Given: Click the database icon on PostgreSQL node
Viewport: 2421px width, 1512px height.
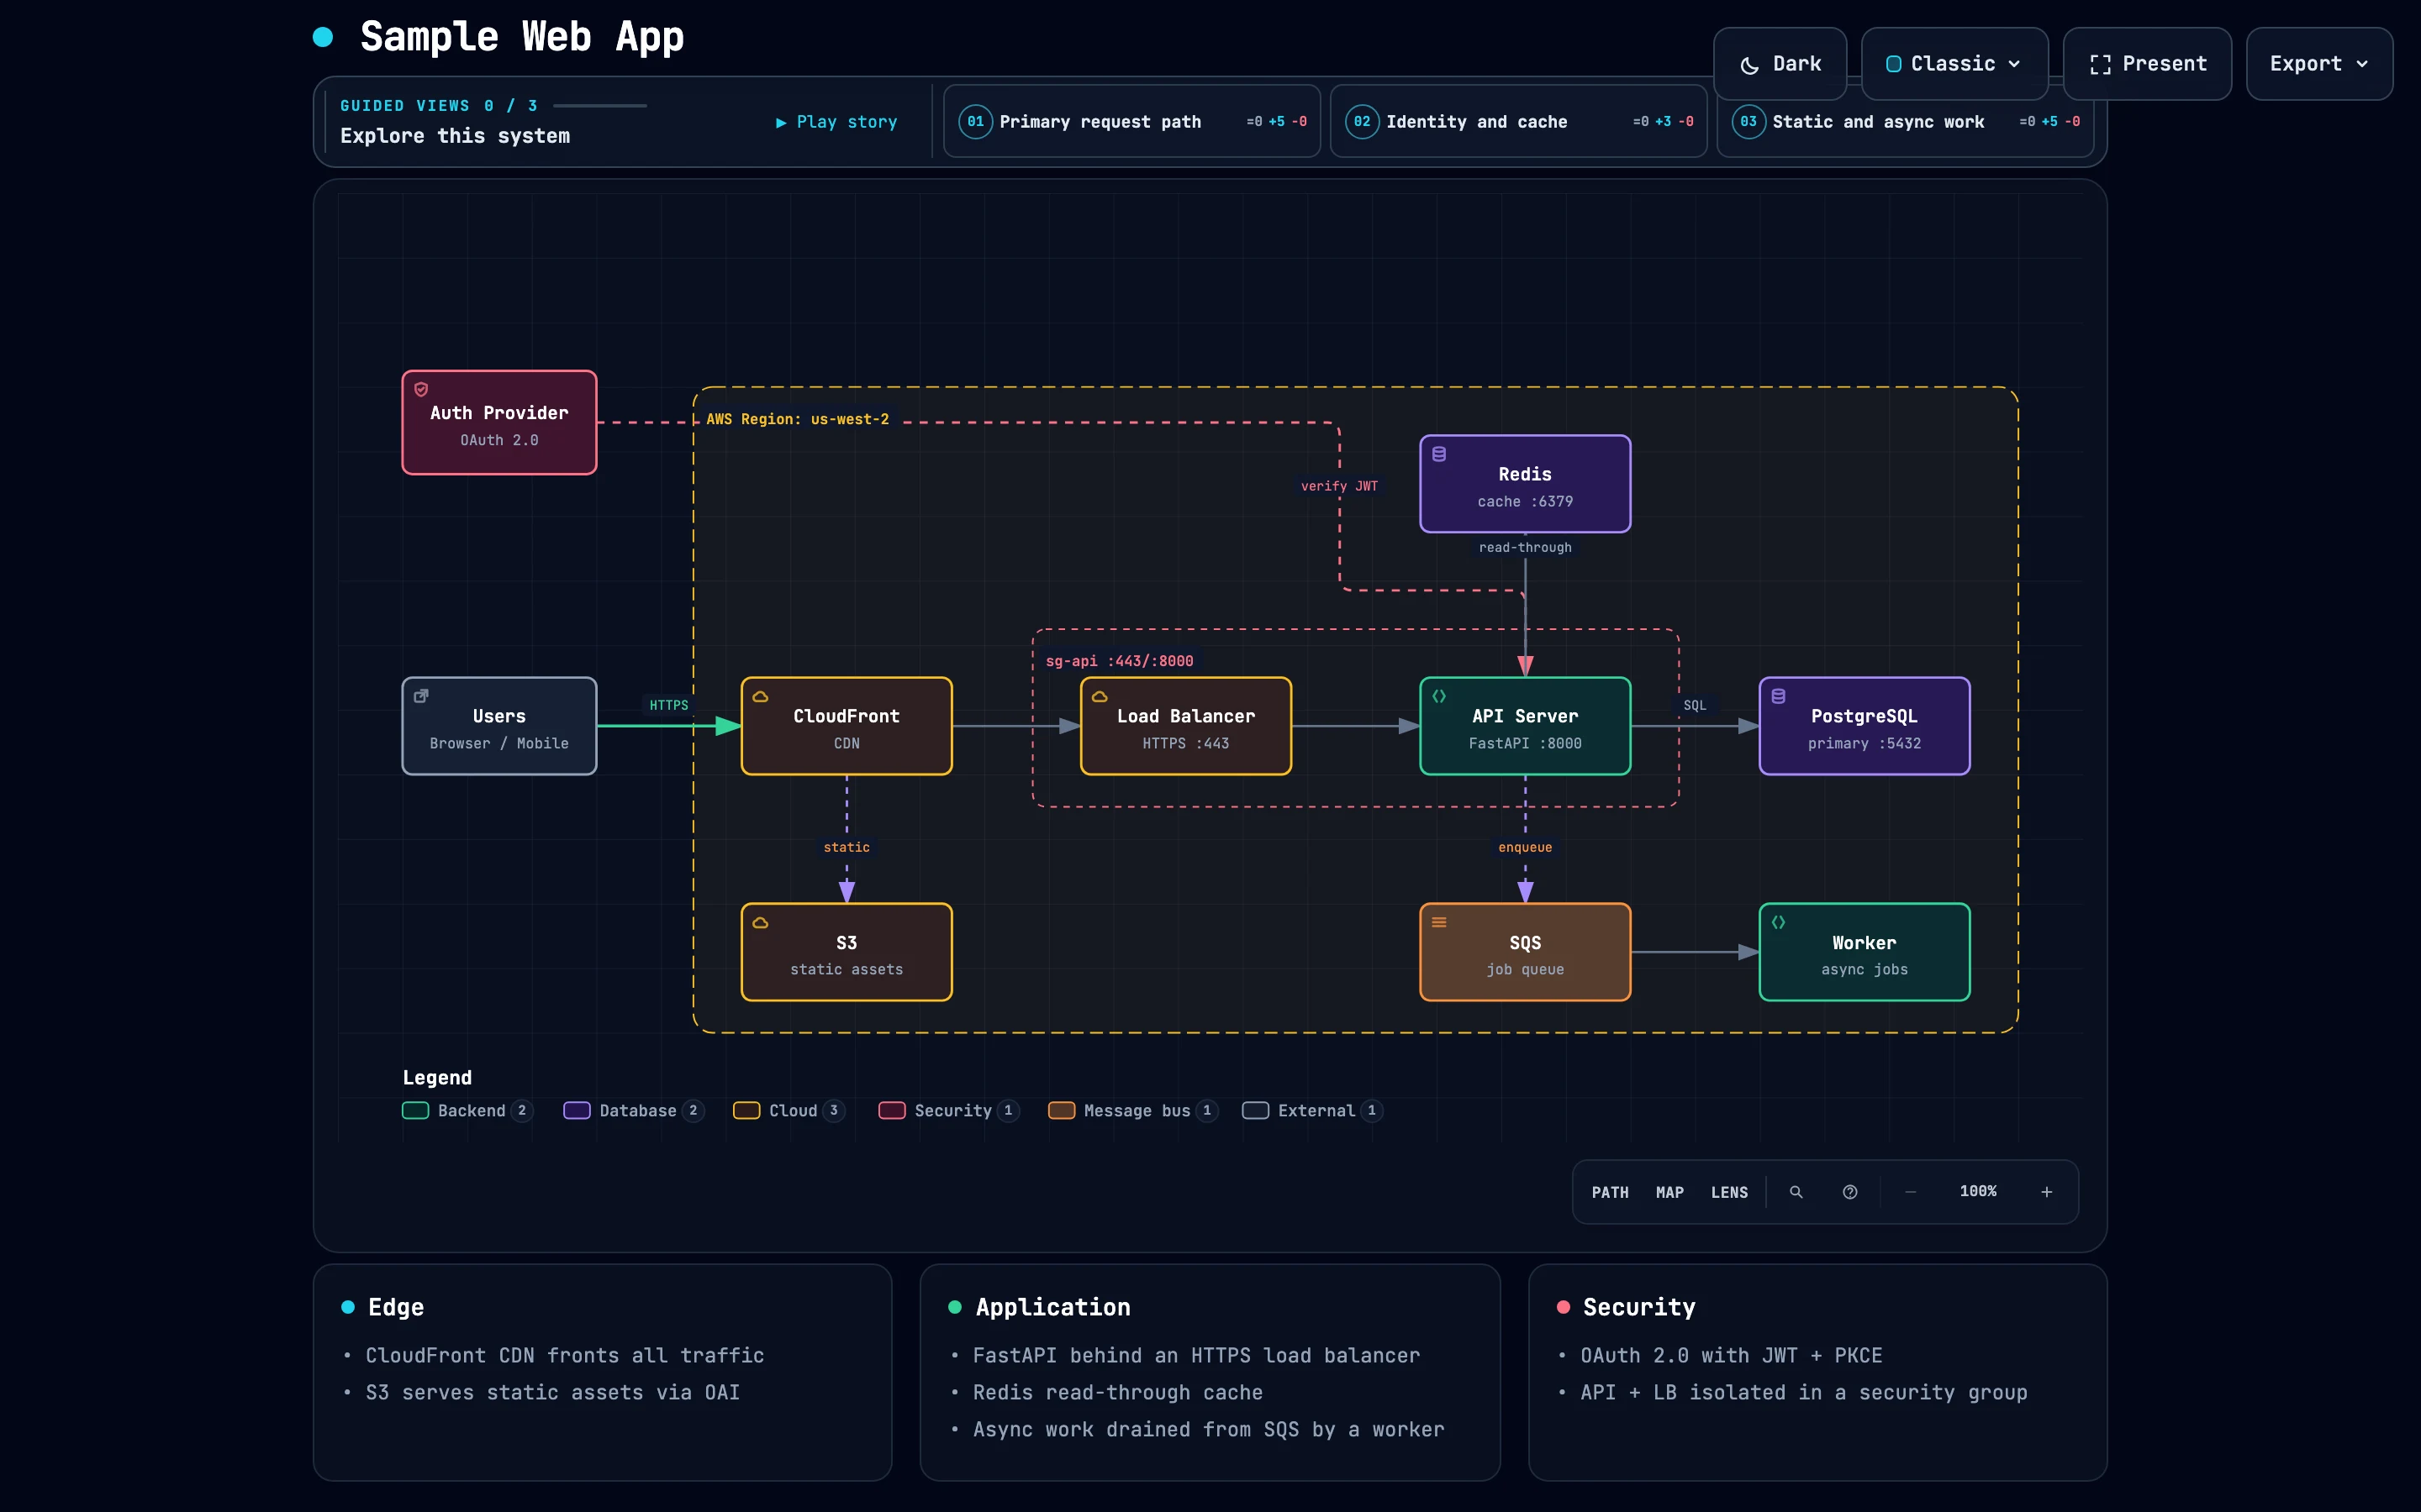Looking at the screenshot, I should [x=1778, y=696].
